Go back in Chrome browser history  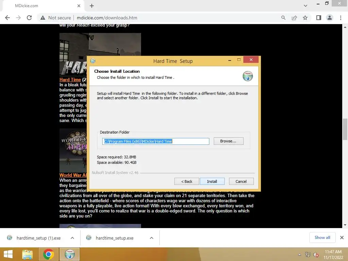7,18
